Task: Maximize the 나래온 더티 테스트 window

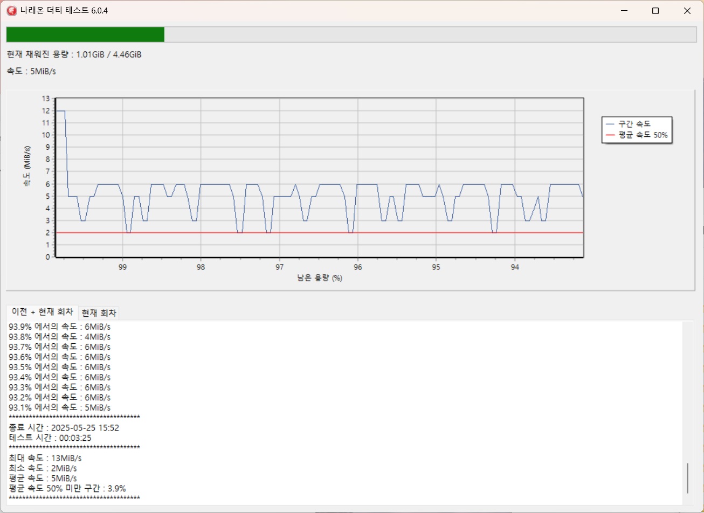Action: coord(655,11)
